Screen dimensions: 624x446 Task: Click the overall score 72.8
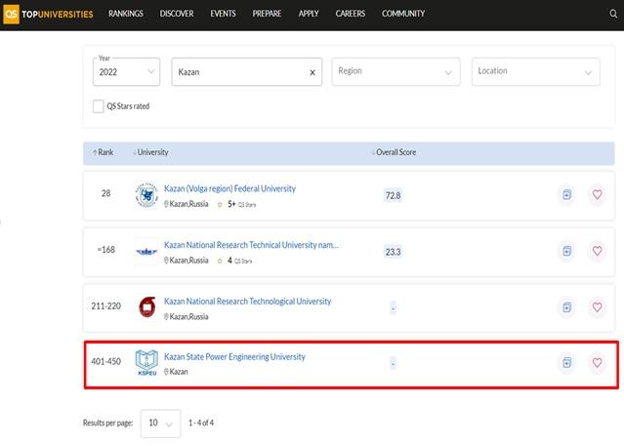coord(394,195)
